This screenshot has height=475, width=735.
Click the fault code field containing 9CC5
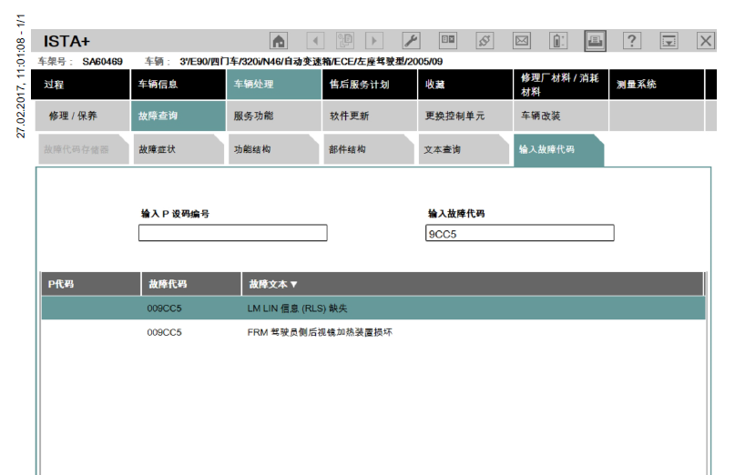point(520,233)
